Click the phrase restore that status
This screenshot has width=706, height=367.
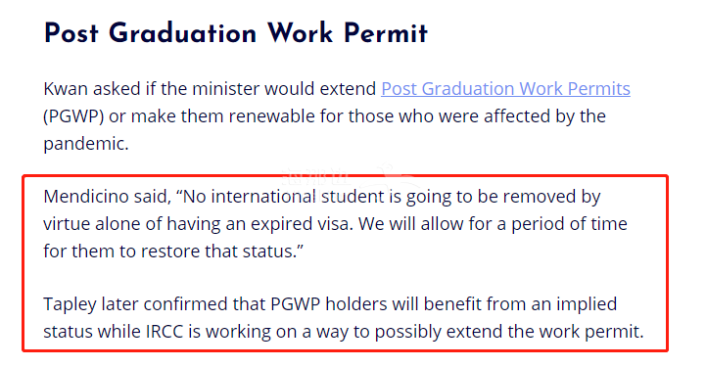click(x=218, y=251)
